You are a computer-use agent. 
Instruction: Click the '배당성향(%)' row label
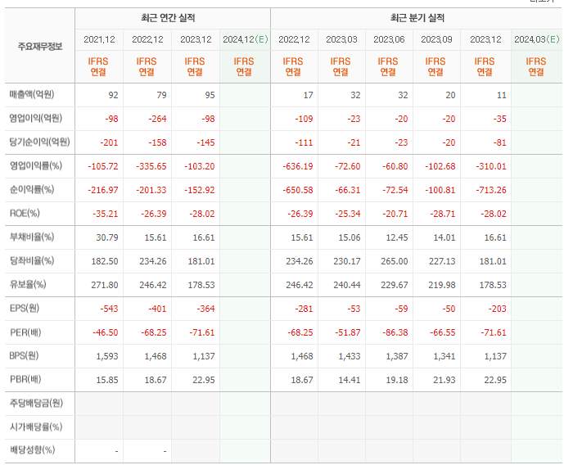32,450
